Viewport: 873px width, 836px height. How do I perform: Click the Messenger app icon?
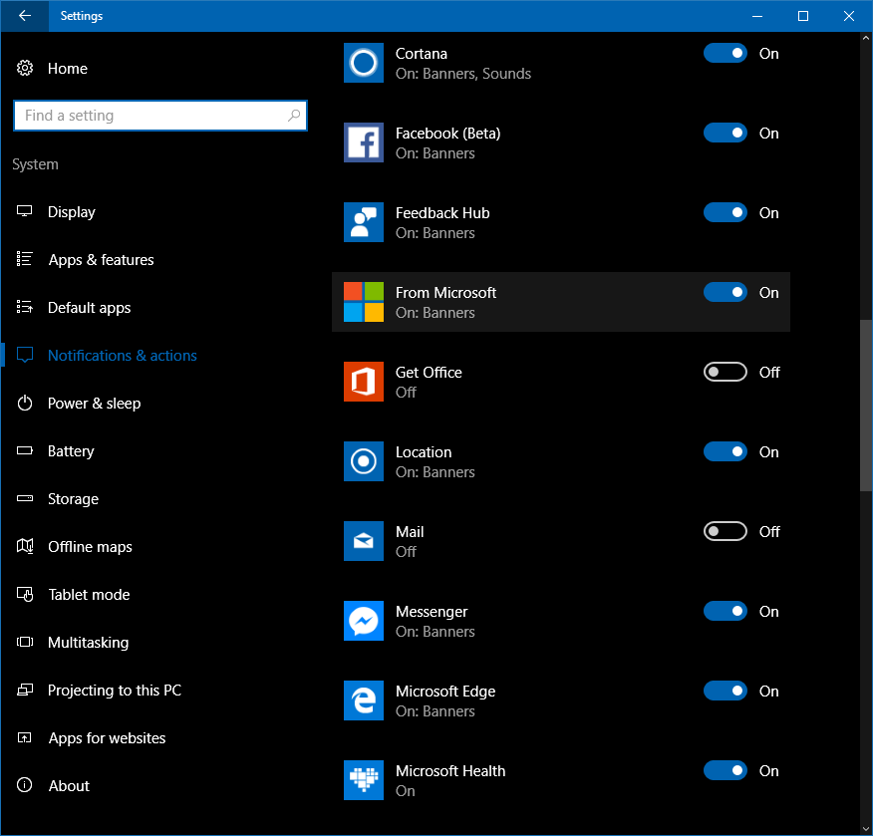[364, 621]
